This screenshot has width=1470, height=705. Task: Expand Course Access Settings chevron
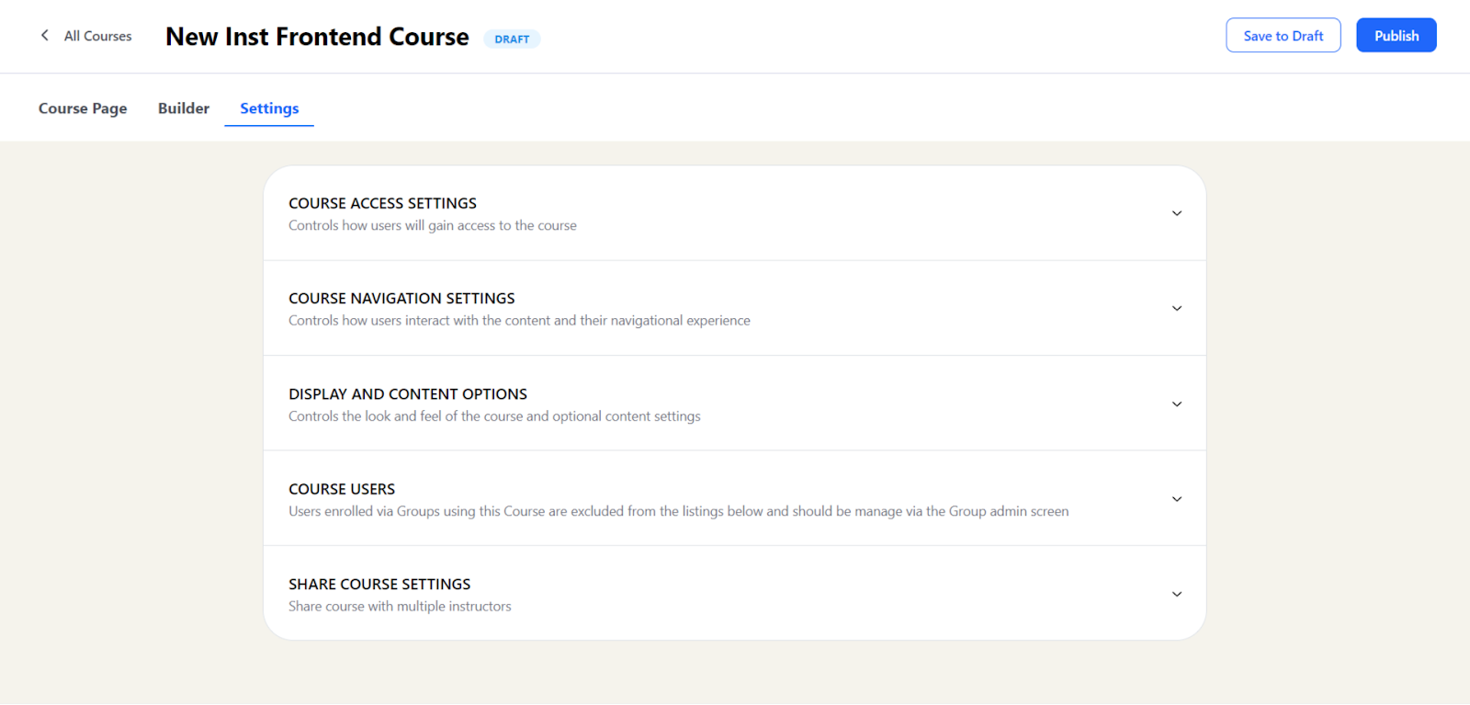coord(1176,213)
